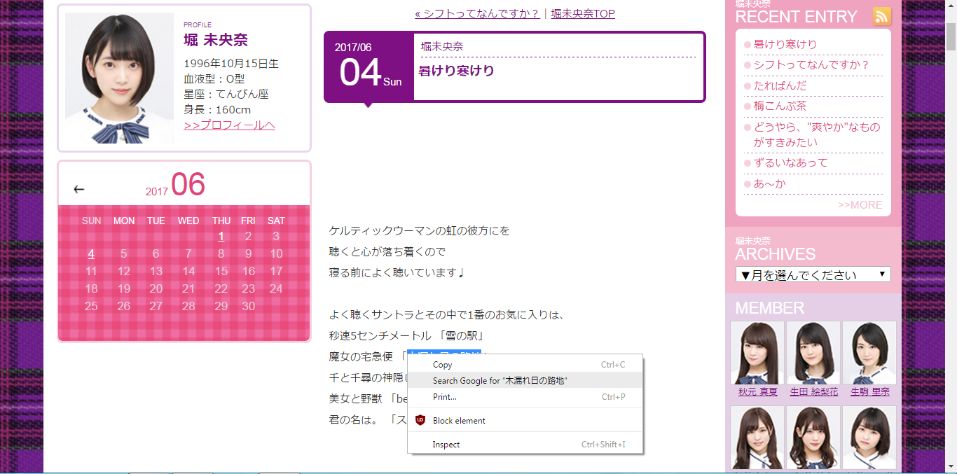The image size is (957, 474).
Task: Click 生駒 里奈 name link
Action: pyautogui.click(x=869, y=392)
